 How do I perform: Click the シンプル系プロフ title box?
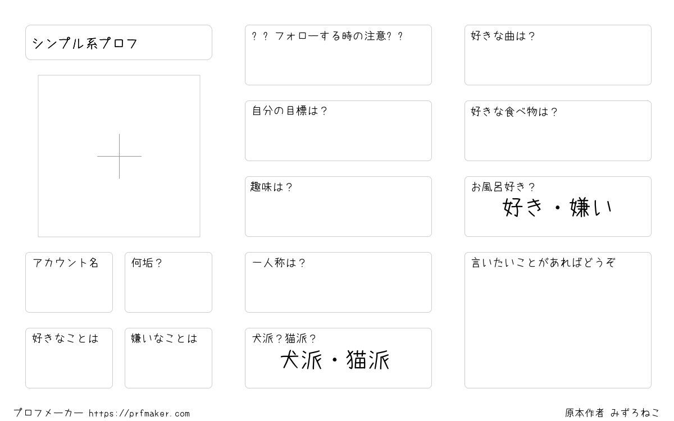pos(119,42)
